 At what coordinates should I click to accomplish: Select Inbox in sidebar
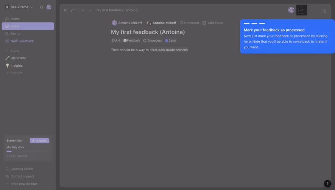coord(28,26)
